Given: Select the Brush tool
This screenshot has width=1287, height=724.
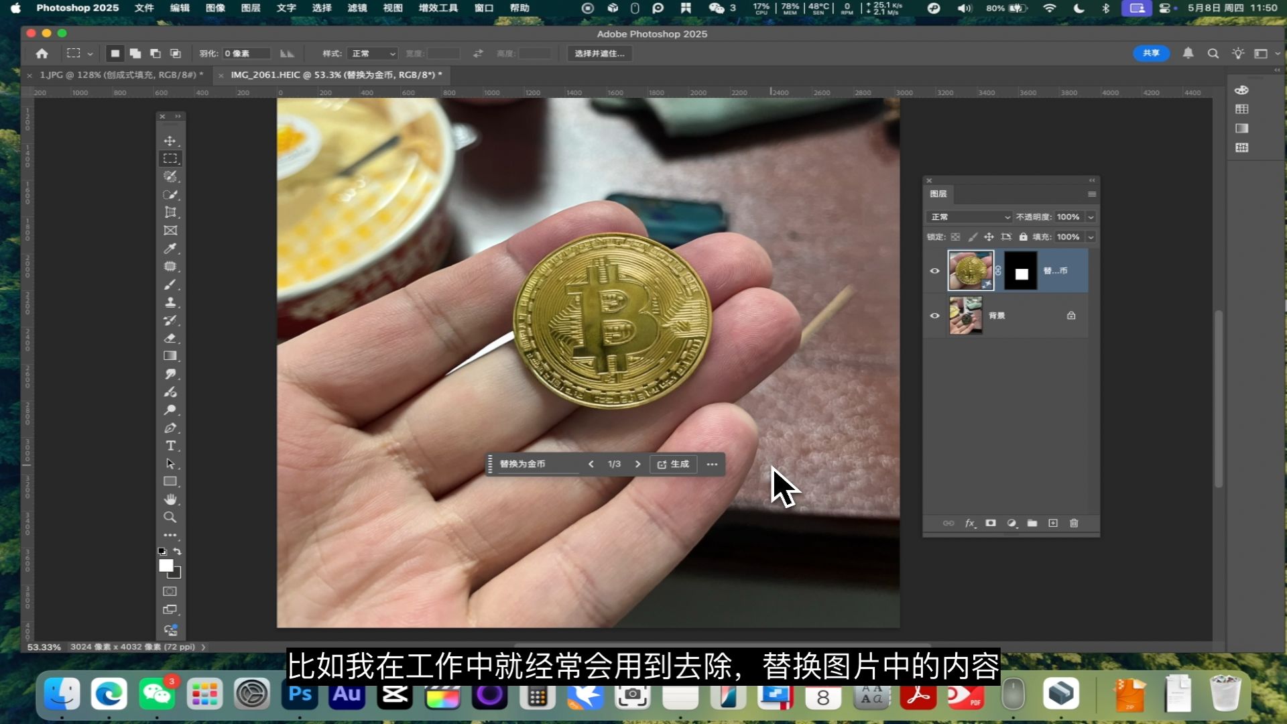Looking at the screenshot, I should 170,285.
